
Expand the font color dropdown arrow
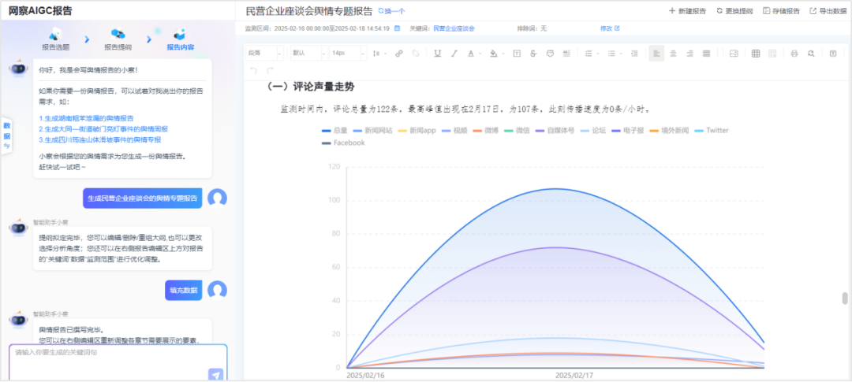[x=480, y=54]
